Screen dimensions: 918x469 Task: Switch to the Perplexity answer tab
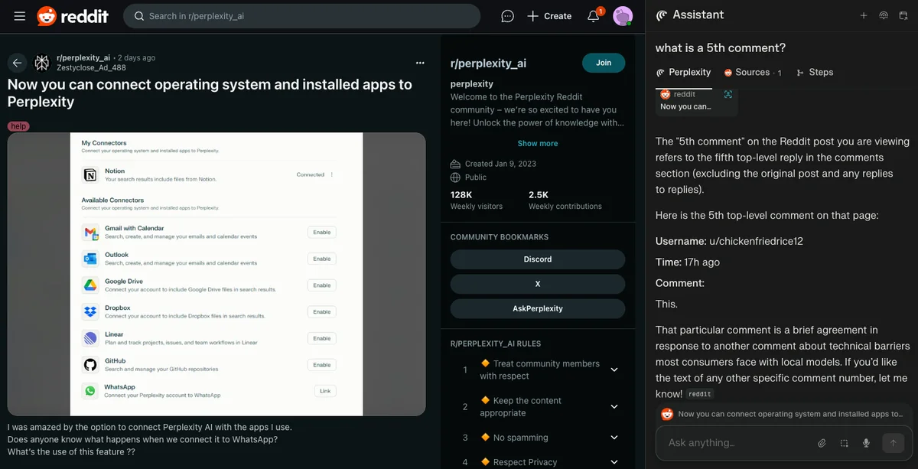(x=683, y=73)
